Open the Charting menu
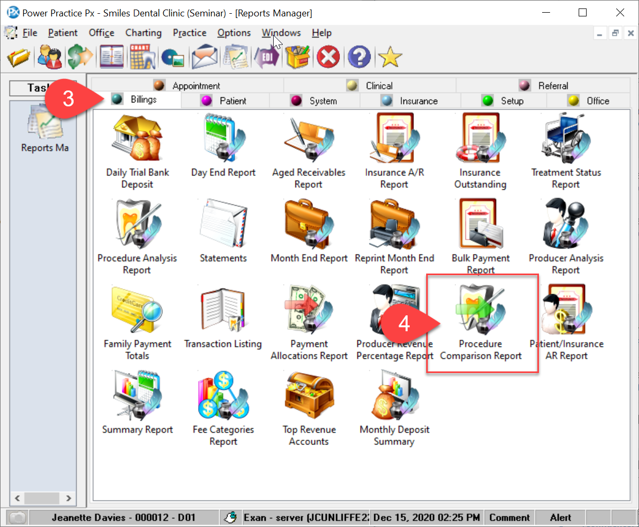 (x=143, y=33)
